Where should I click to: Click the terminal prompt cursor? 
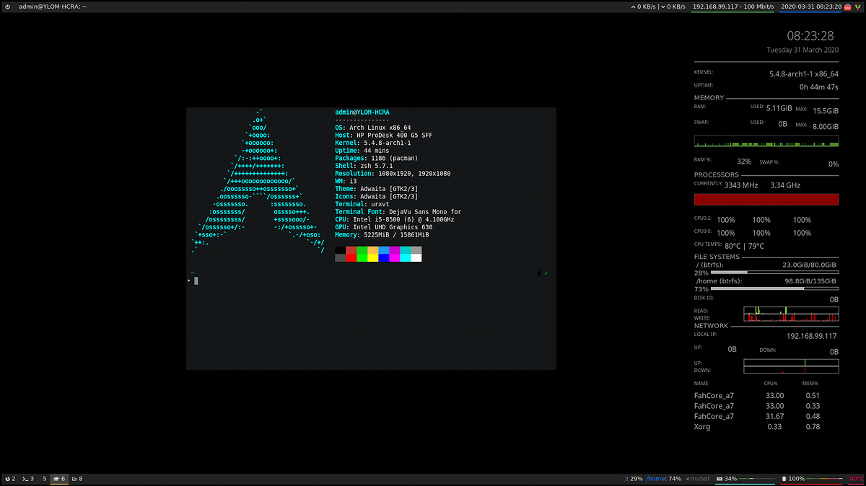coord(196,280)
